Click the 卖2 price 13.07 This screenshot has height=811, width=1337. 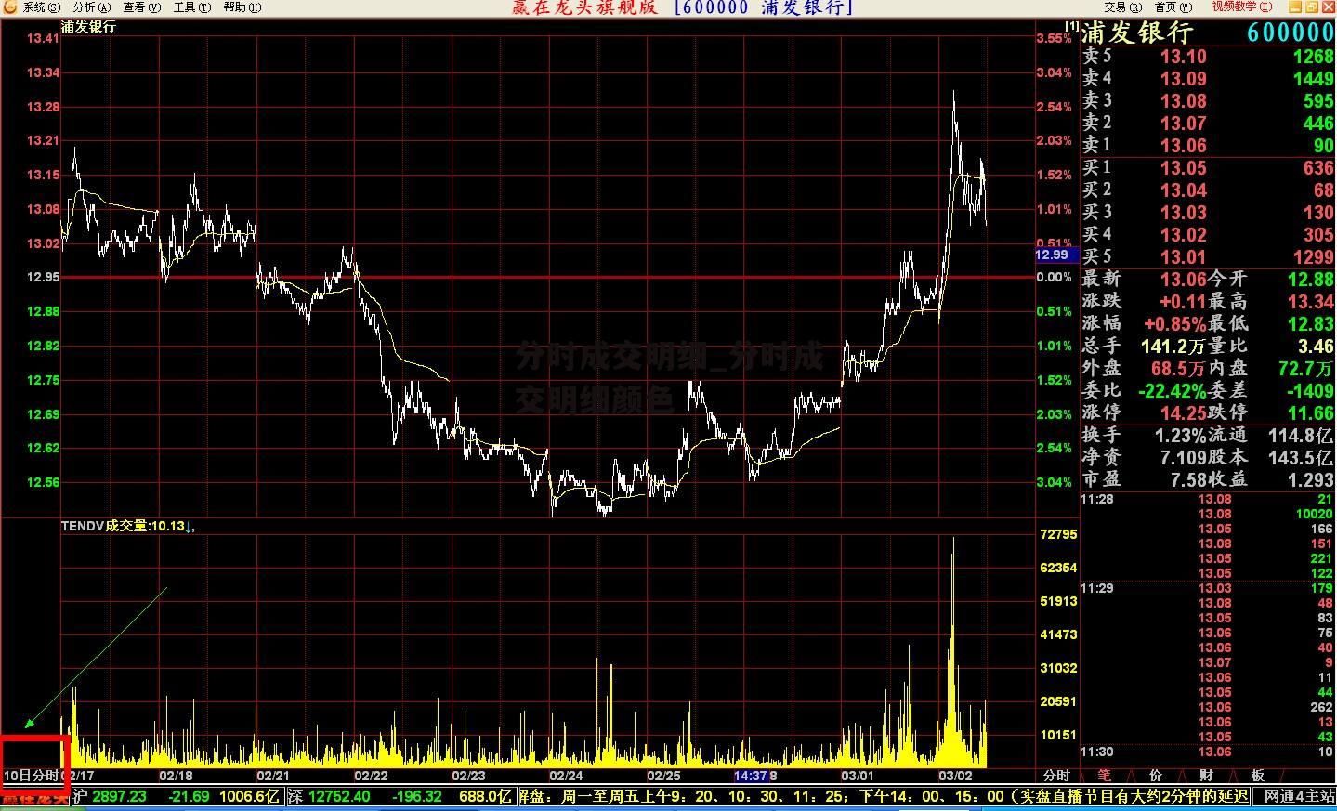tap(1183, 124)
